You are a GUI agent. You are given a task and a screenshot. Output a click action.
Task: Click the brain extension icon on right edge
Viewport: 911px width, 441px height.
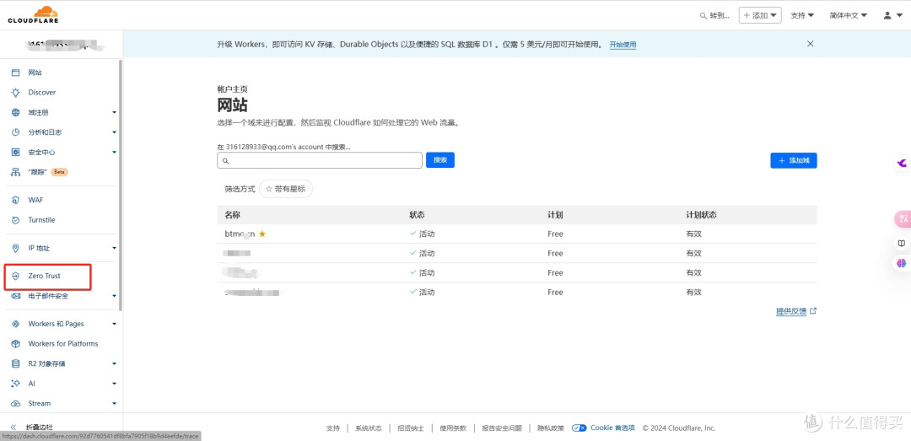(x=902, y=263)
